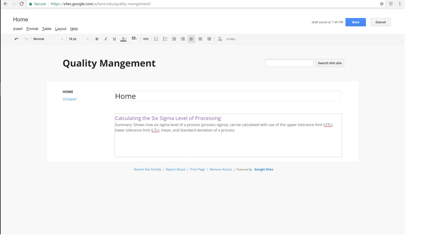Apply bulleted list formatting

tap(165, 39)
